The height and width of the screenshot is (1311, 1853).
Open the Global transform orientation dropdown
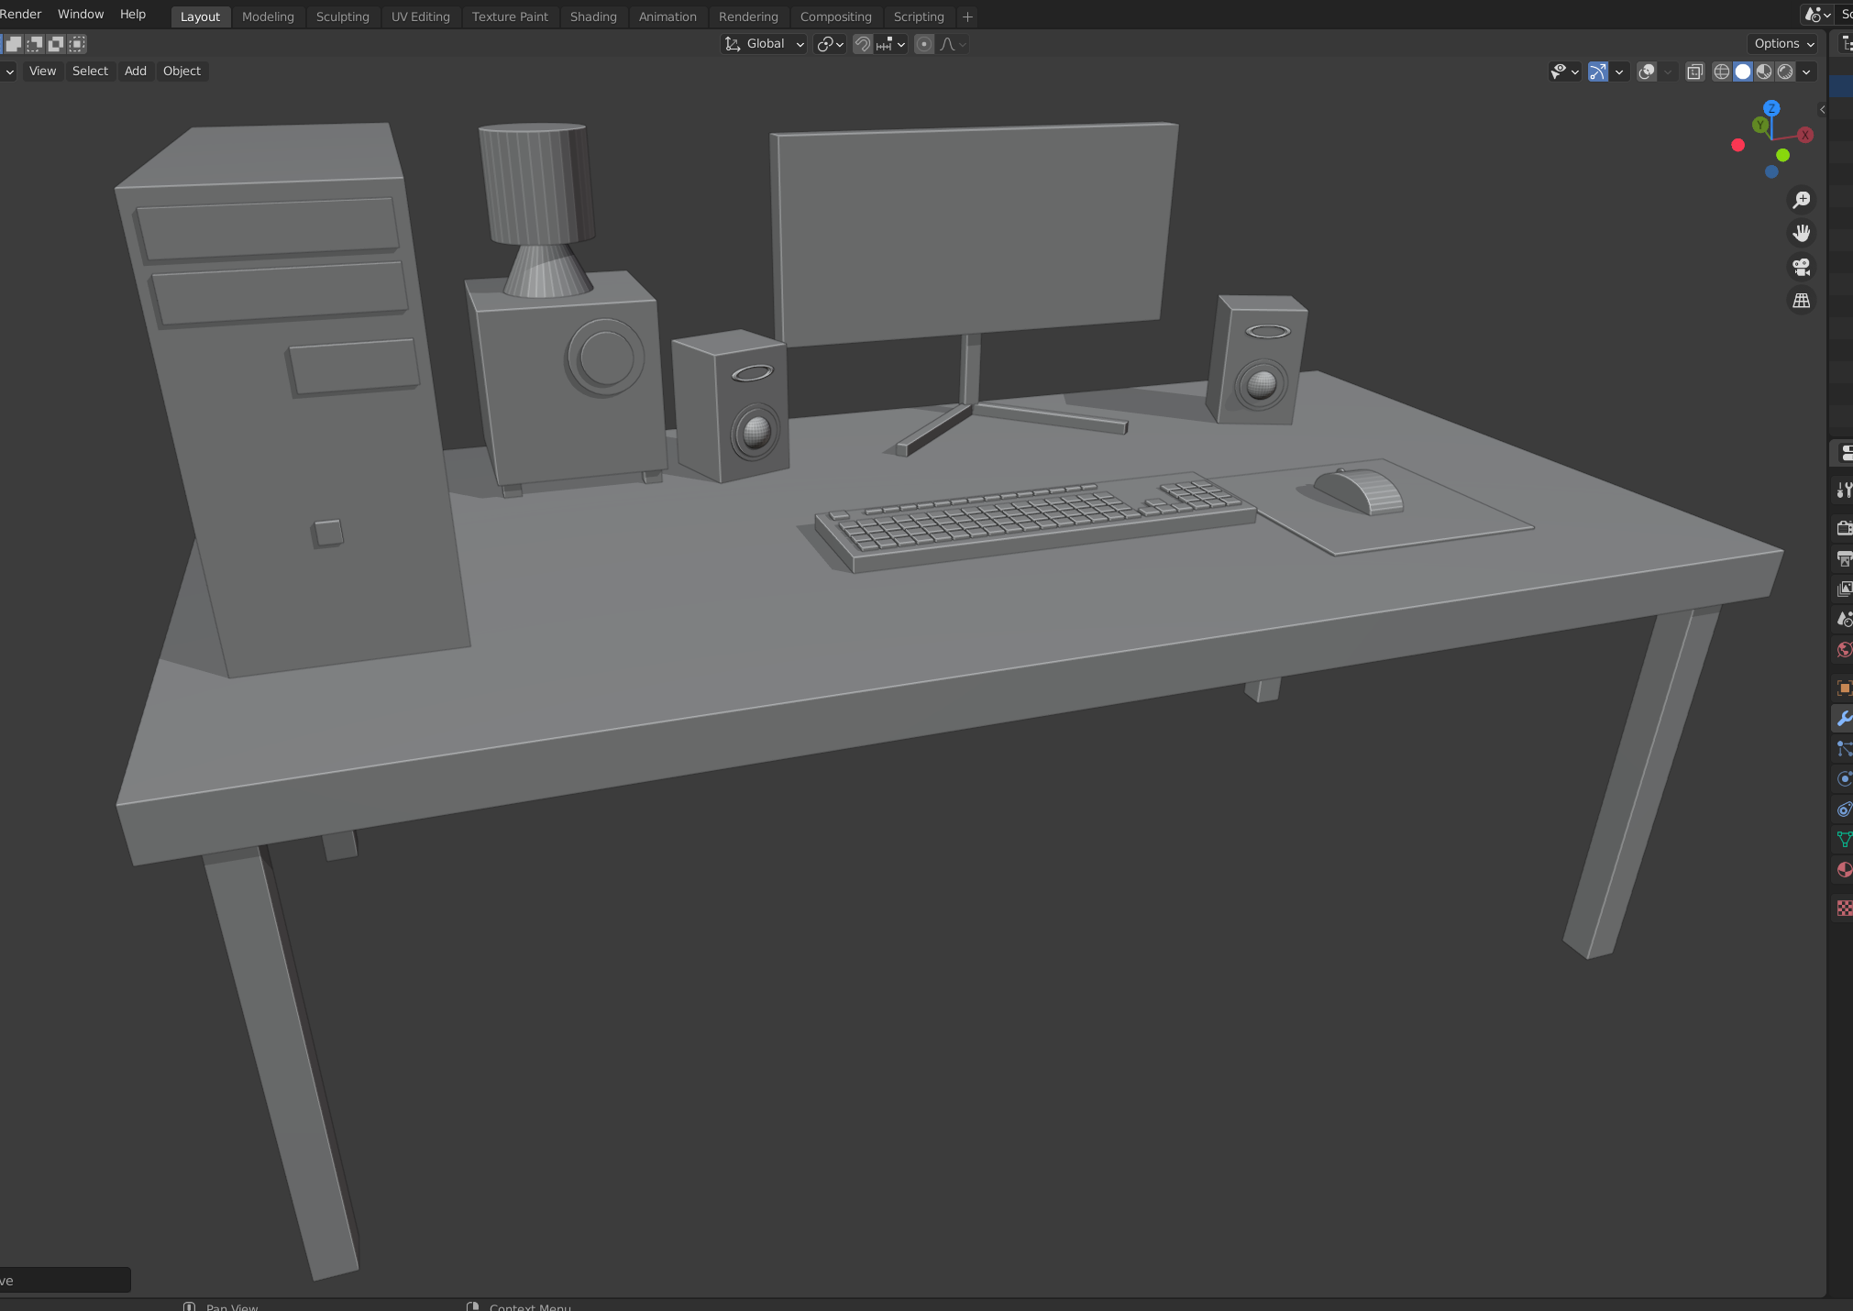point(764,44)
